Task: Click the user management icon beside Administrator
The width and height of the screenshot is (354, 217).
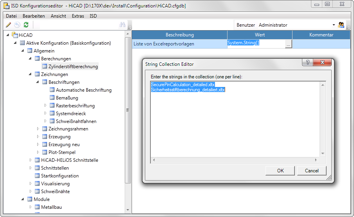Action: [341, 25]
